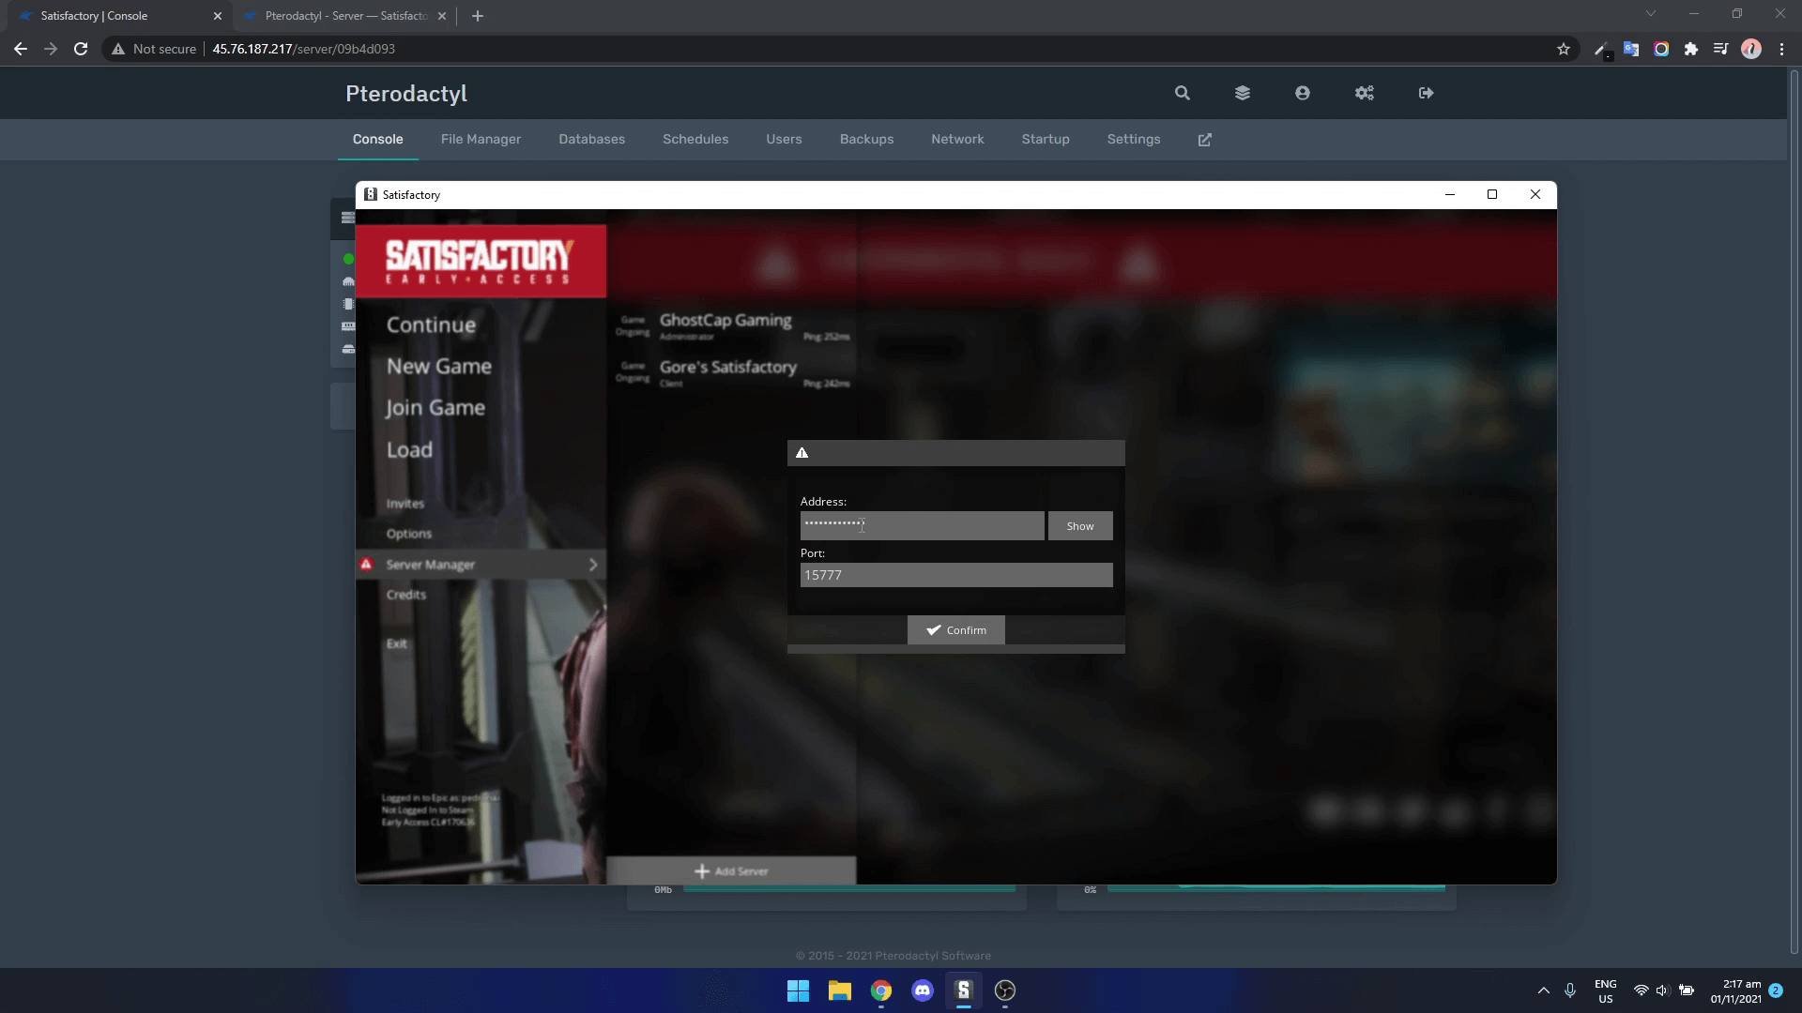Open OBS Studio from the taskbar
The width and height of the screenshot is (1802, 1013).
tap(1005, 990)
